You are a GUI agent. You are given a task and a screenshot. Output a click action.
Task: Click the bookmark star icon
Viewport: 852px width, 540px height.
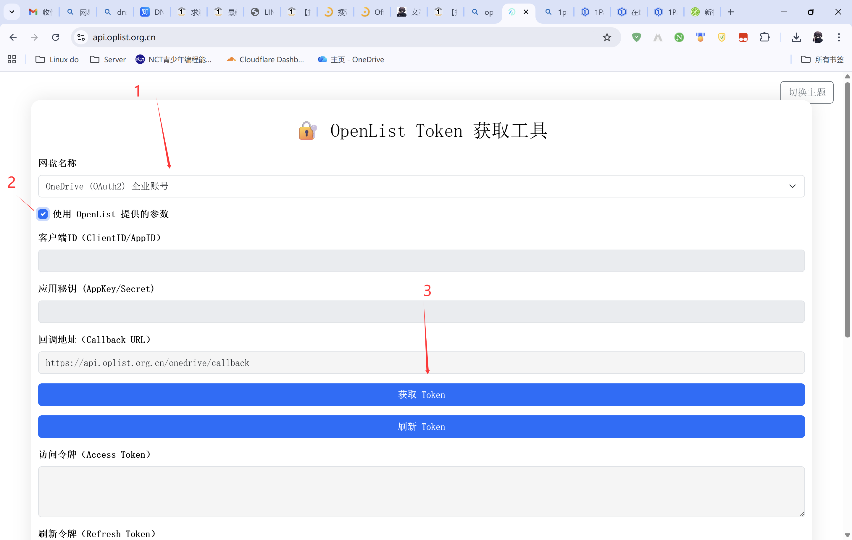coord(607,37)
